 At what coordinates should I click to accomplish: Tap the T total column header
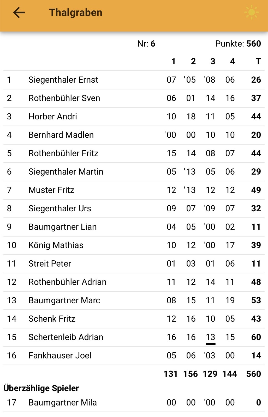(258, 62)
